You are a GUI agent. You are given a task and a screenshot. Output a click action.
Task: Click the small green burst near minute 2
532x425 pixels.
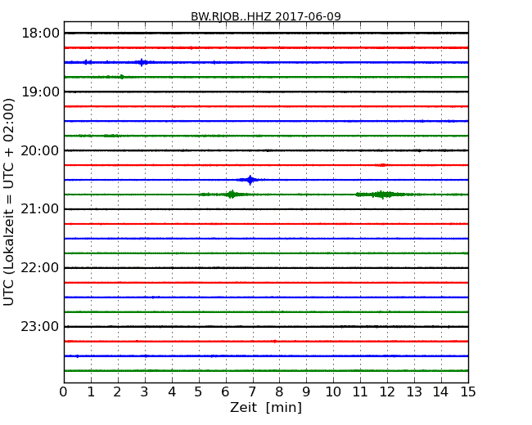(121, 77)
